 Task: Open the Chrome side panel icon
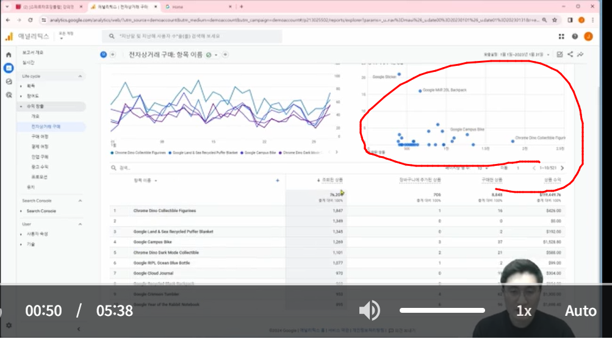coord(570,20)
